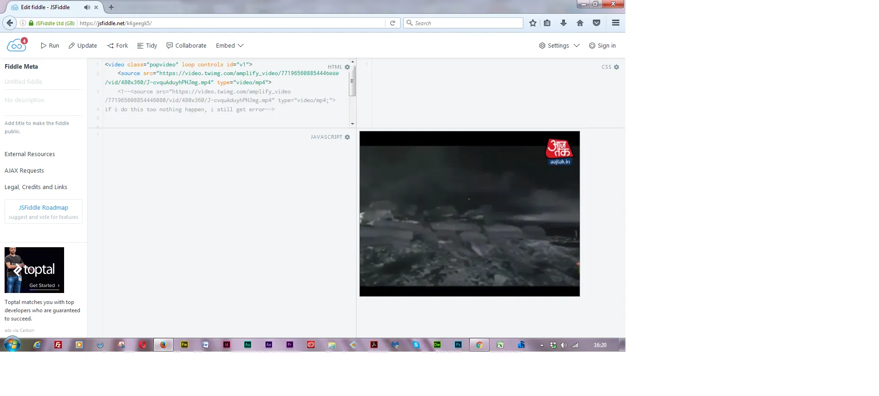
Task: Click the Run button
Action: click(x=50, y=46)
